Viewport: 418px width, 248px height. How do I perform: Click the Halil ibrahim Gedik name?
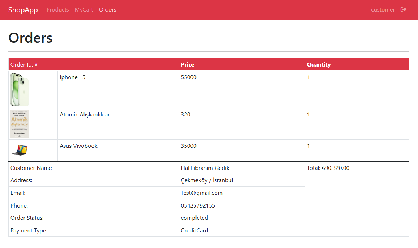pos(205,168)
